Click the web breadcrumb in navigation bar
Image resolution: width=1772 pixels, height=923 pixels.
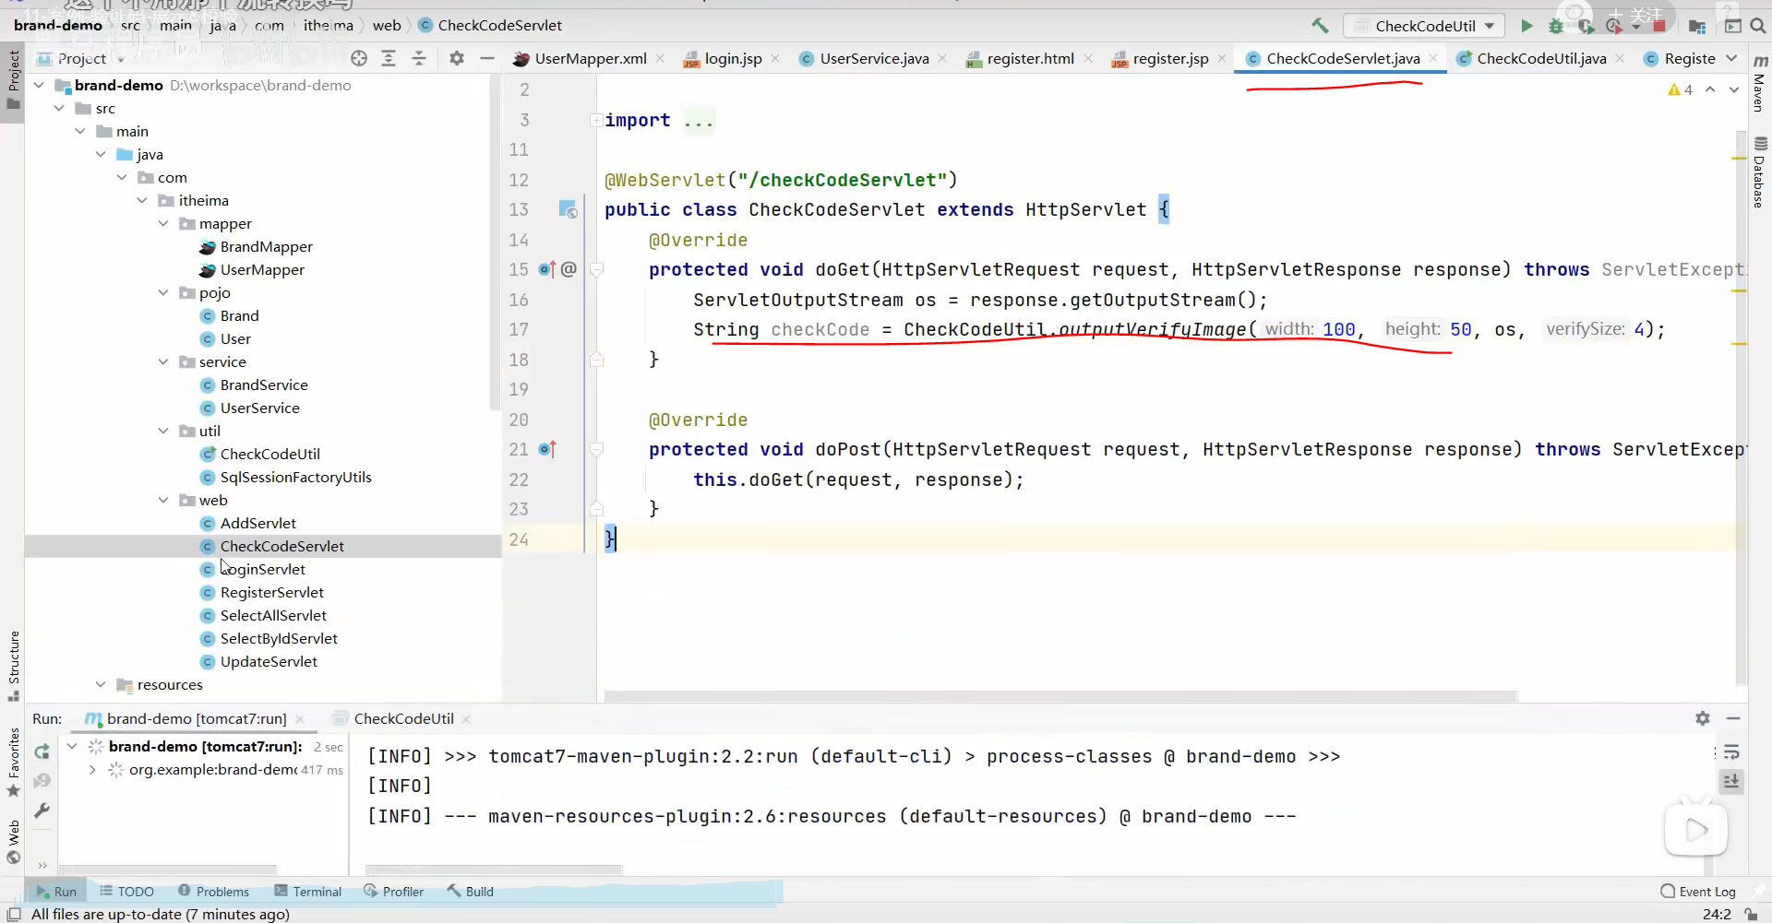pos(387,26)
